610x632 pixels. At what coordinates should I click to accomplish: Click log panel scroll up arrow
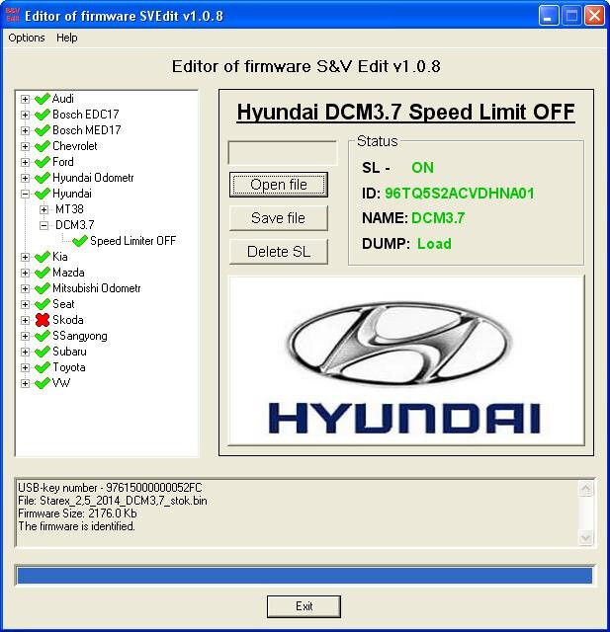pos(586,489)
